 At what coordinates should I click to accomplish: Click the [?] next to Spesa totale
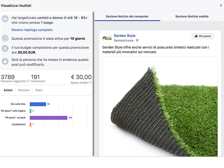[90, 83]
